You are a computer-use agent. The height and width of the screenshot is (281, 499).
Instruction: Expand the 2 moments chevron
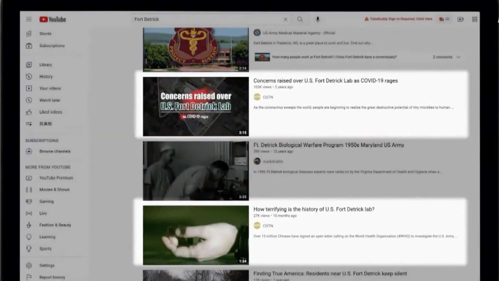point(458,57)
